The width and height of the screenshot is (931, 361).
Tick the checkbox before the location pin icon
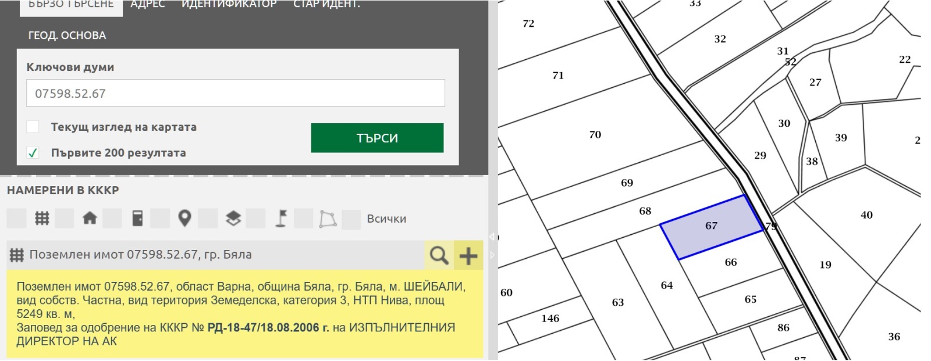pos(160,219)
